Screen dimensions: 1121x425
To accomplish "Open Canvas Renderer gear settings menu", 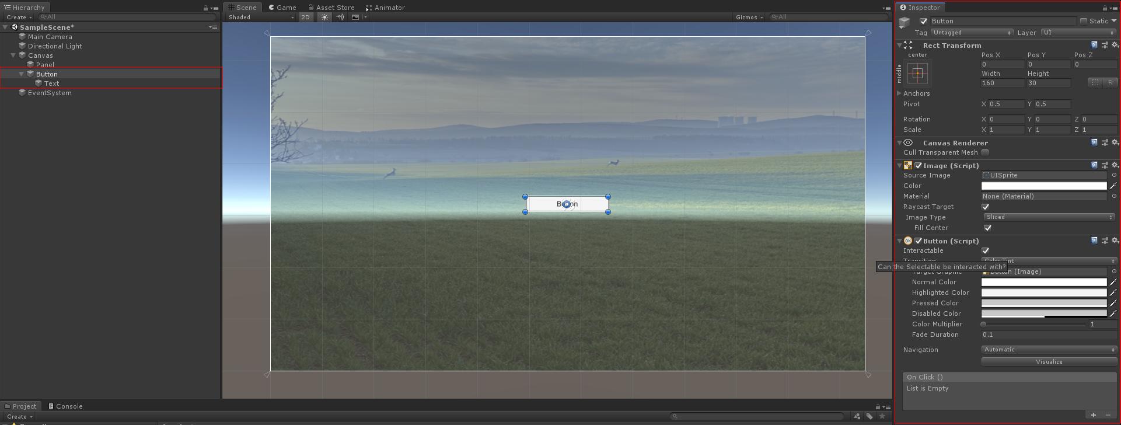I will coord(1115,142).
